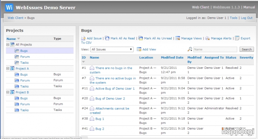258x139 pixels.
Task: Sort issues by Status column
Action: coord(231,58)
